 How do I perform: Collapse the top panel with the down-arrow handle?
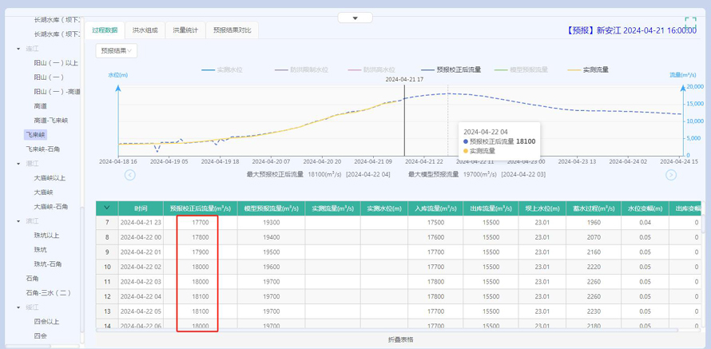click(355, 18)
